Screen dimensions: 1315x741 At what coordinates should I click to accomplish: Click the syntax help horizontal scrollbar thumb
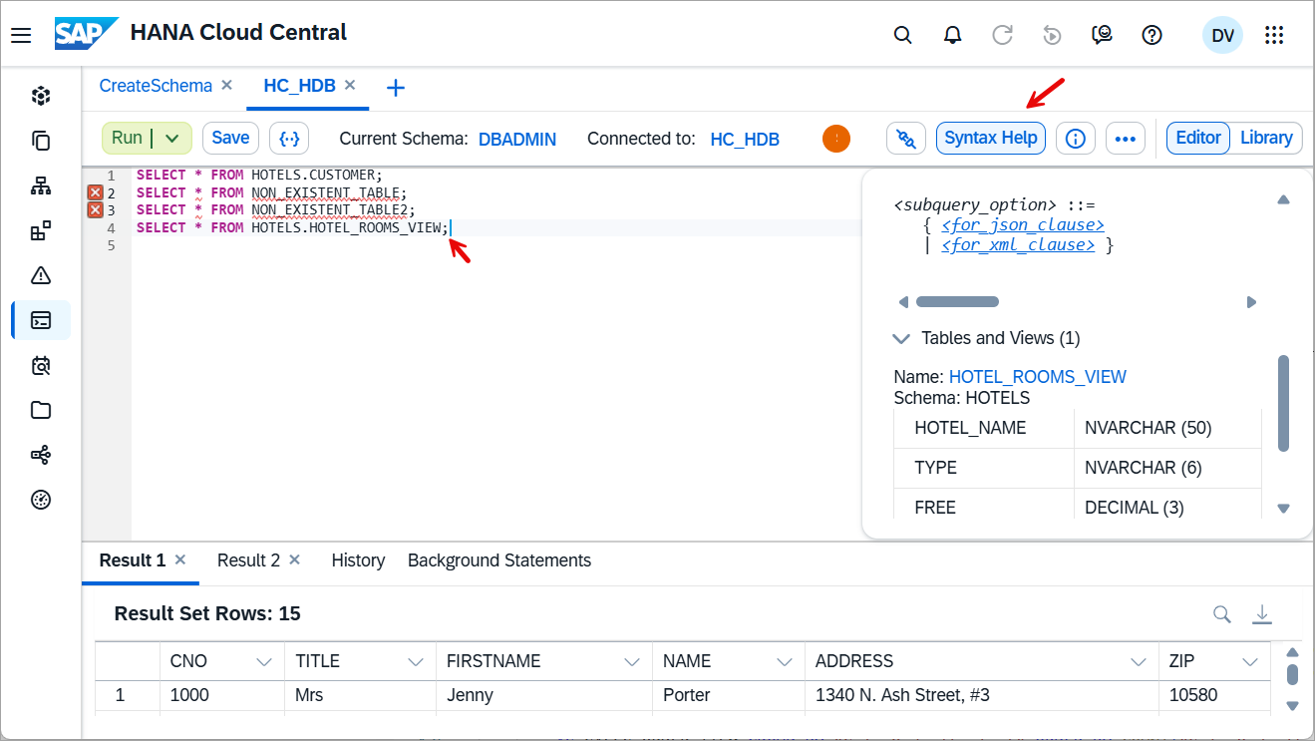click(x=957, y=302)
